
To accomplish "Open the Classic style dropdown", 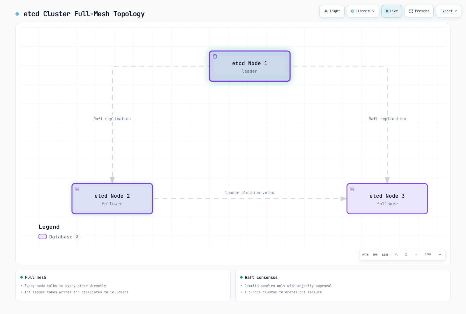I will (x=363, y=11).
